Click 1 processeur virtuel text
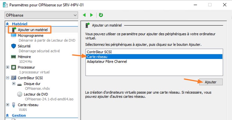This screenshot has width=232, height=120. [34, 72]
